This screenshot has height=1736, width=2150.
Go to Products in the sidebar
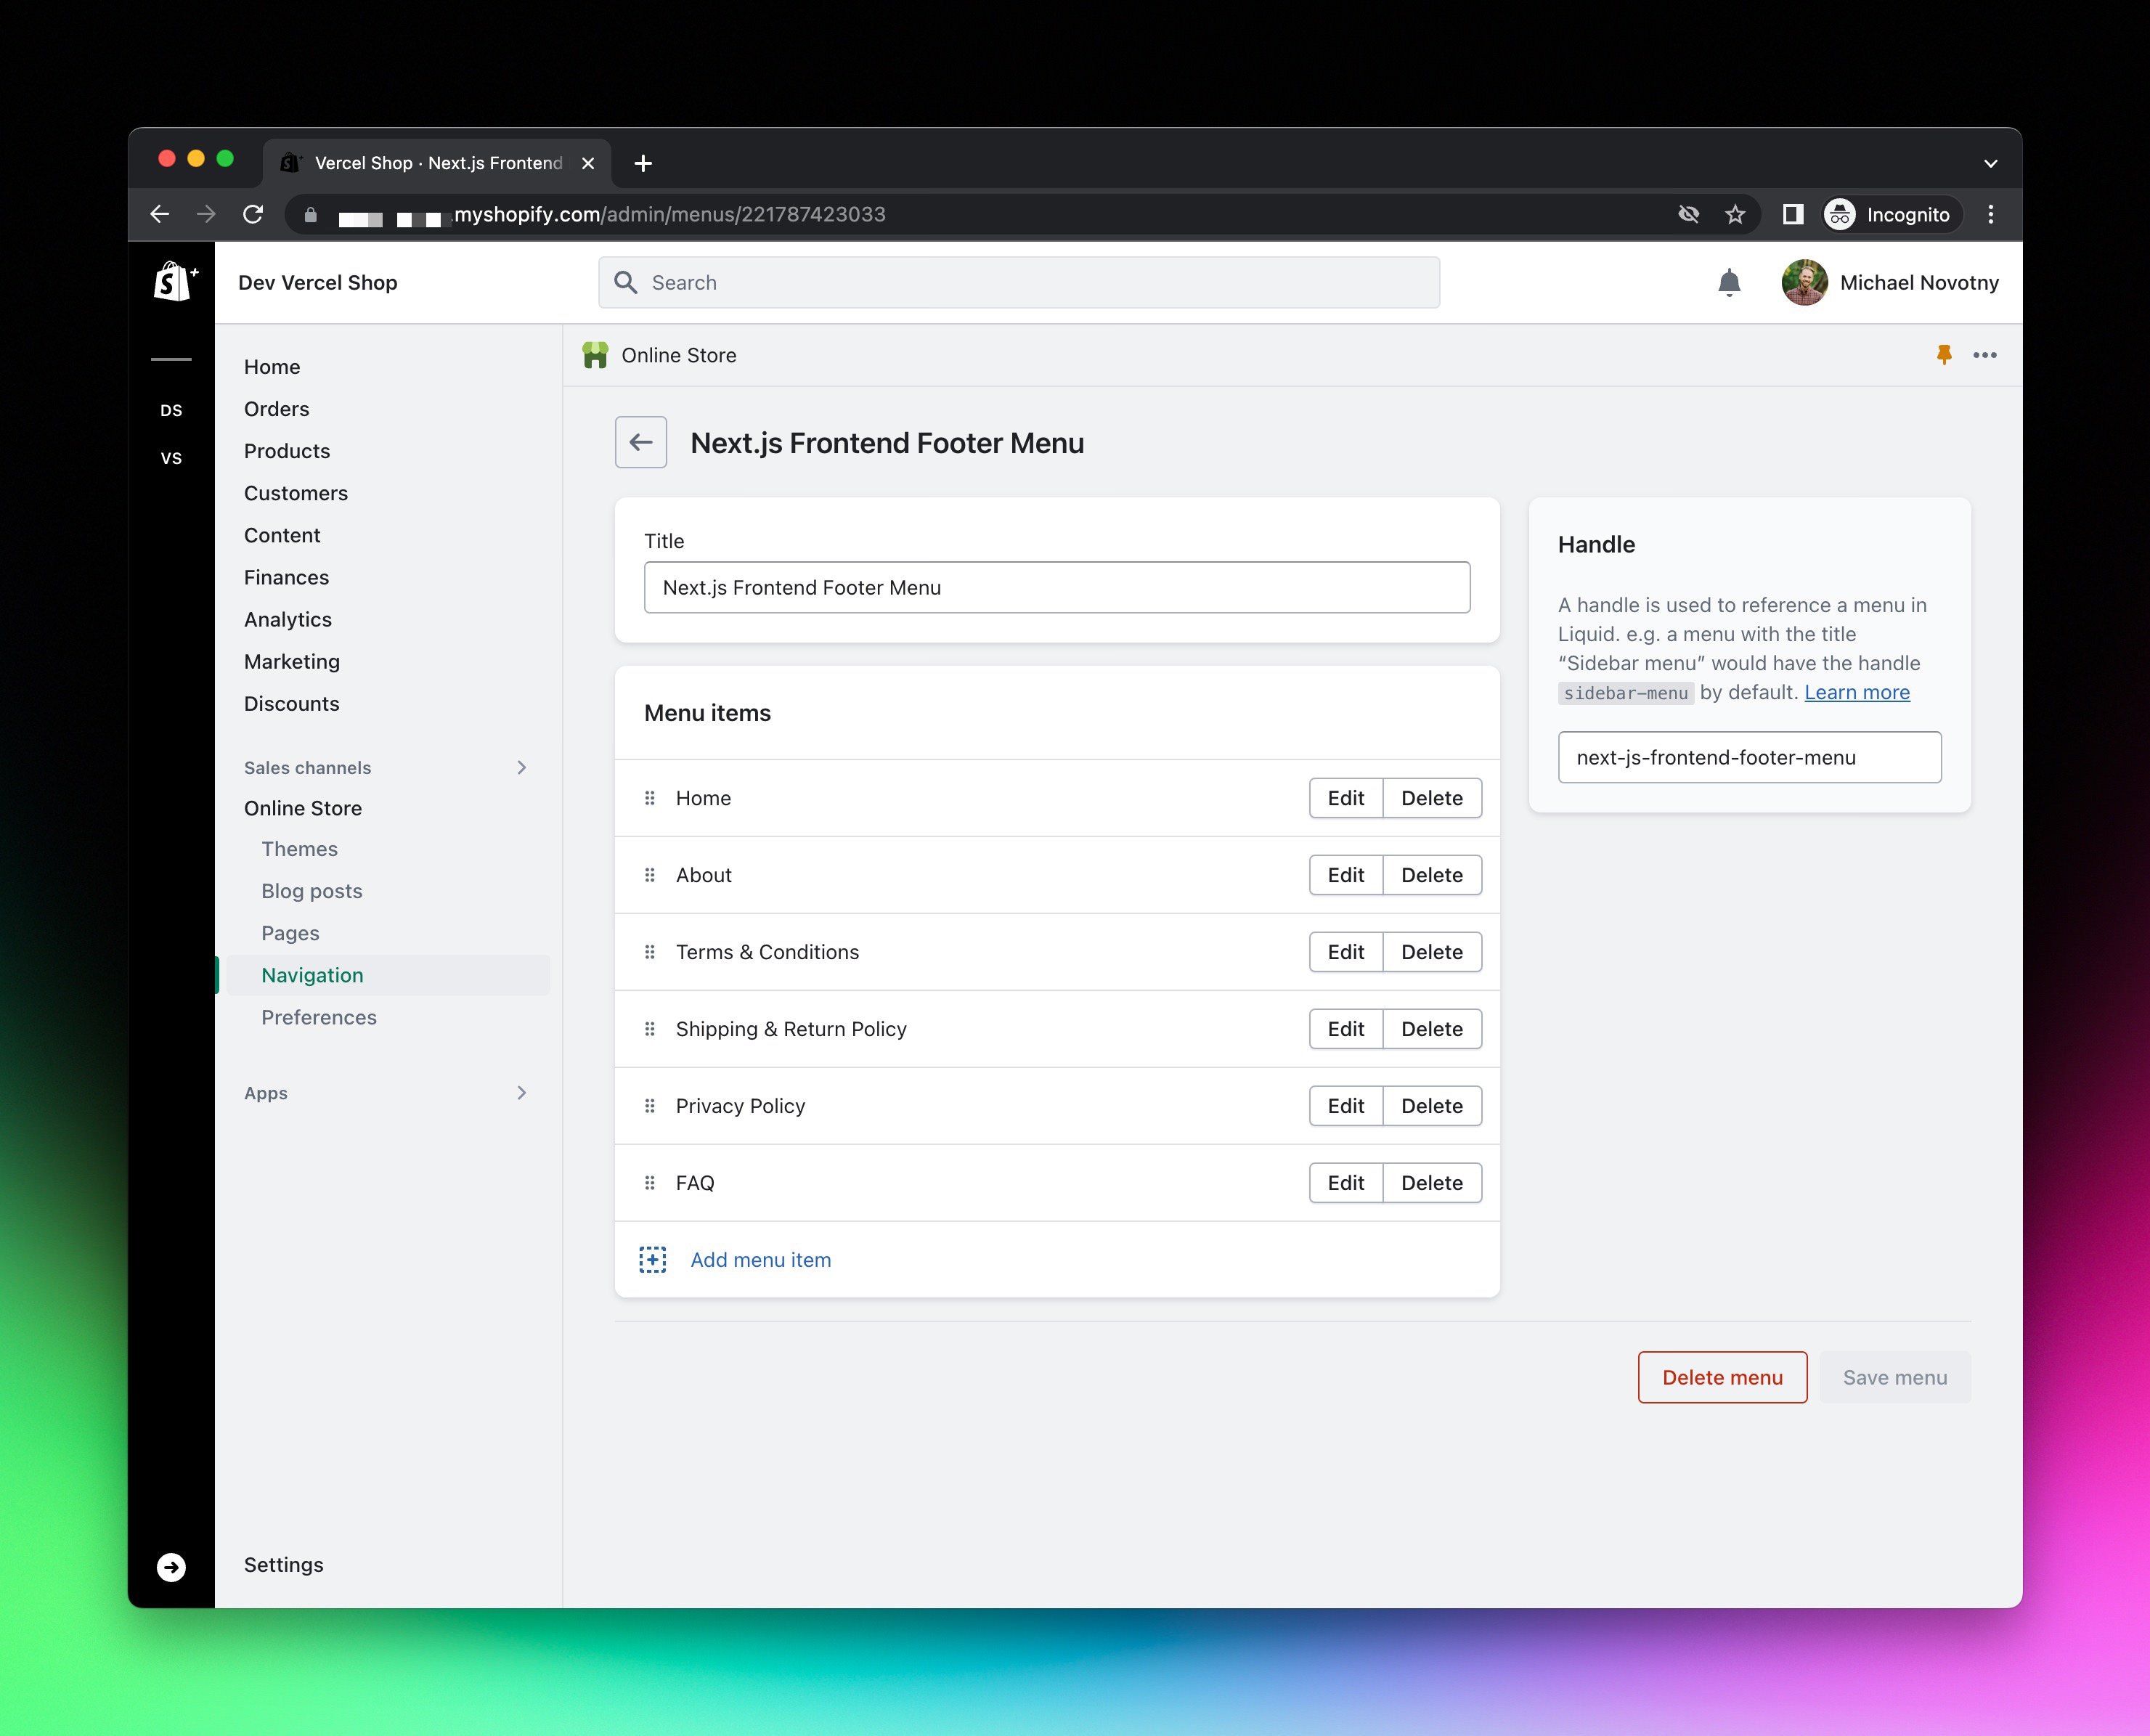pyautogui.click(x=287, y=451)
